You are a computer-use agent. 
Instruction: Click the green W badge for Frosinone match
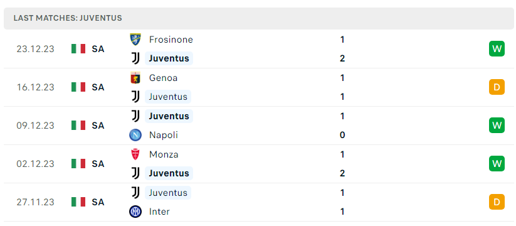pos(497,49)
